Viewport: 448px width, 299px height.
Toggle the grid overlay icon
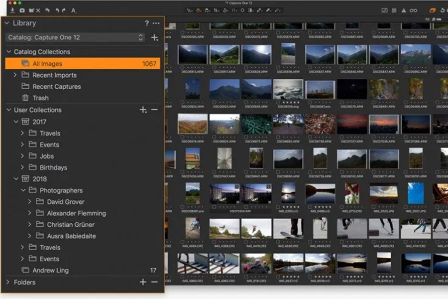click(x=394, y=10)
